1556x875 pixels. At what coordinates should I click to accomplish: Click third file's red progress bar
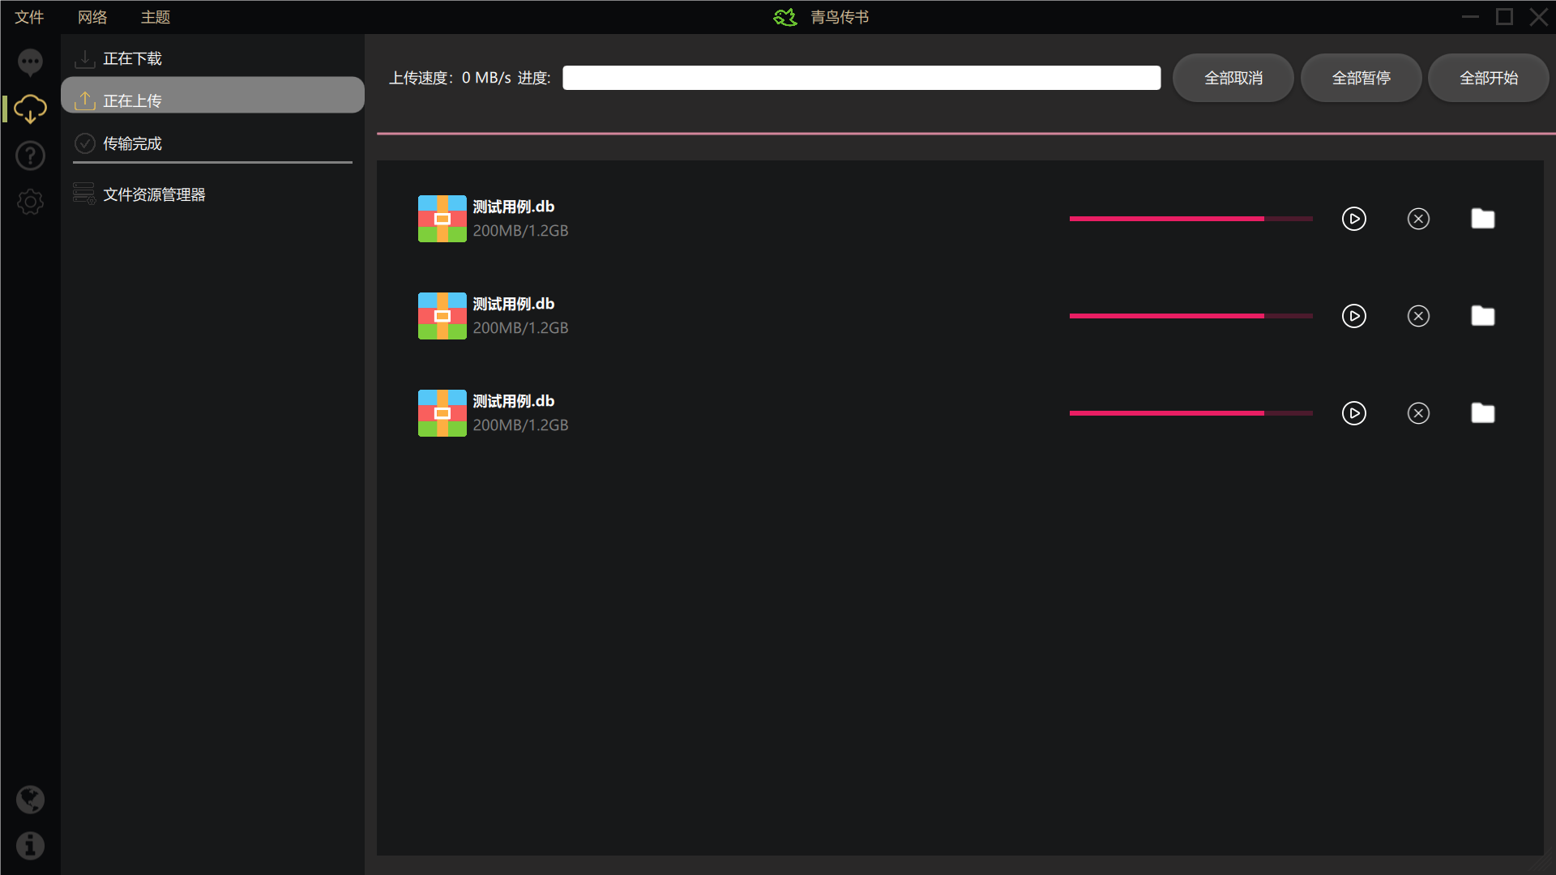tap(1191, 413)
